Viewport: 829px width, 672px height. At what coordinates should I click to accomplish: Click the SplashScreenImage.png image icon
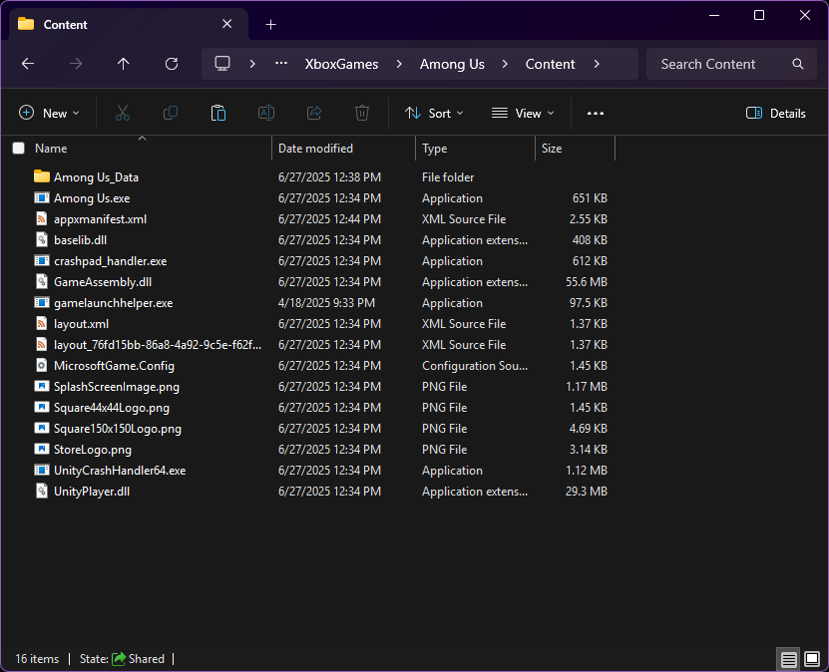click(x=42, y=386)
